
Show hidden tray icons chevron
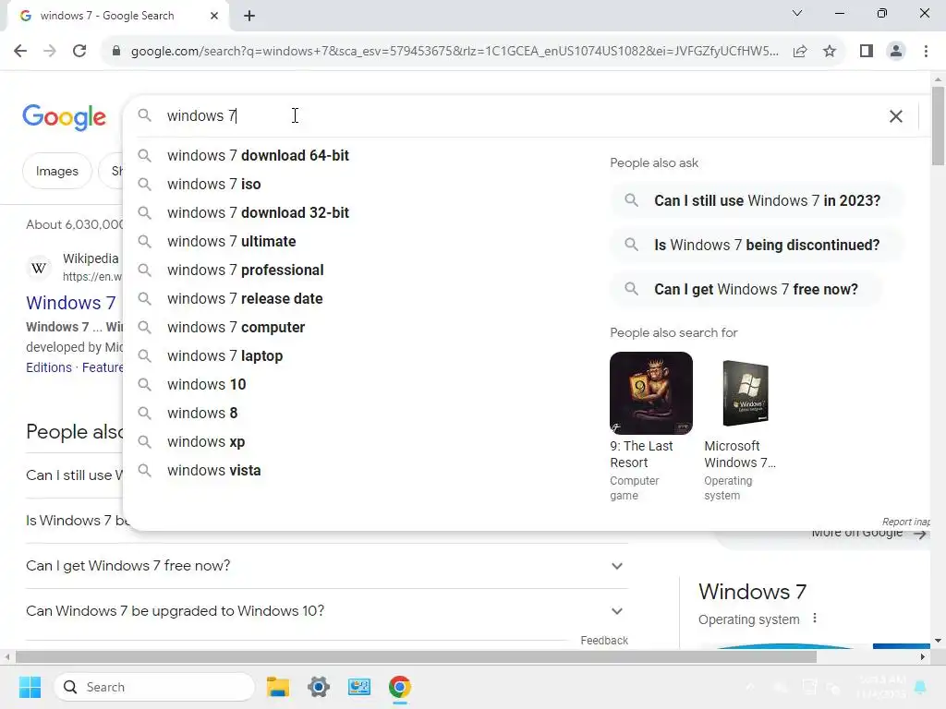click(x=749, y=687)
